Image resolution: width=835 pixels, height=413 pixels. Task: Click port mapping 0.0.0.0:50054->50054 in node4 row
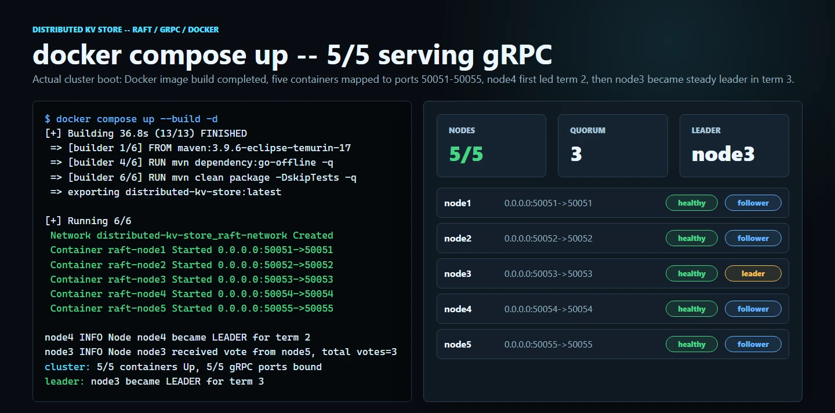pyautogui.click(x=549, y=309)
